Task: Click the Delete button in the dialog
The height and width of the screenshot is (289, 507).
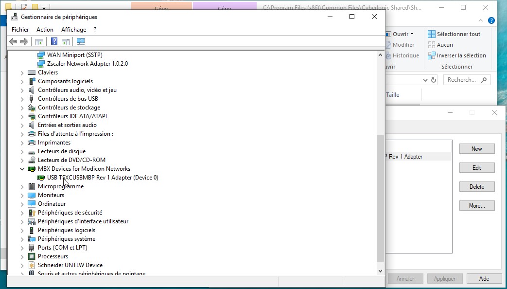Action: click(x=477, y=187)
